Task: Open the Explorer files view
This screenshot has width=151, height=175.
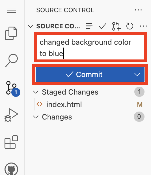Action: coord(11,33)
